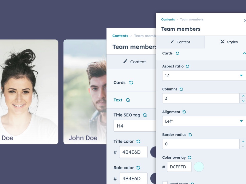Click Contents breadcrumb in the back panel

click(120, 36)
